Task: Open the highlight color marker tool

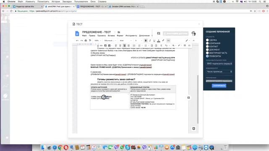Action: pyautogui.click(x=163, y=41)
